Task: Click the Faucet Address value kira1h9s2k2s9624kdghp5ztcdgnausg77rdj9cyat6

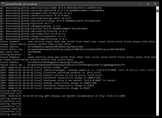Action: (x=56, y=62)
